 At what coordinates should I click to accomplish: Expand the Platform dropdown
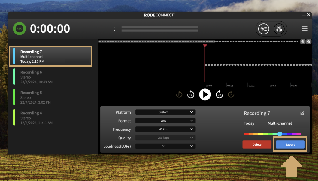pos(165,112)
